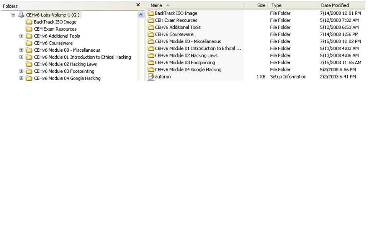Select CEHv6 Module 02 Hacking Laws in file list
The image size is (368, 234).
click(186, 56)
